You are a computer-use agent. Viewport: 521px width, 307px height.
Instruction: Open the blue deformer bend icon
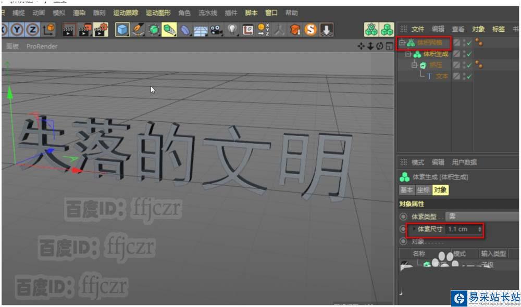click(x=185, y=30)
